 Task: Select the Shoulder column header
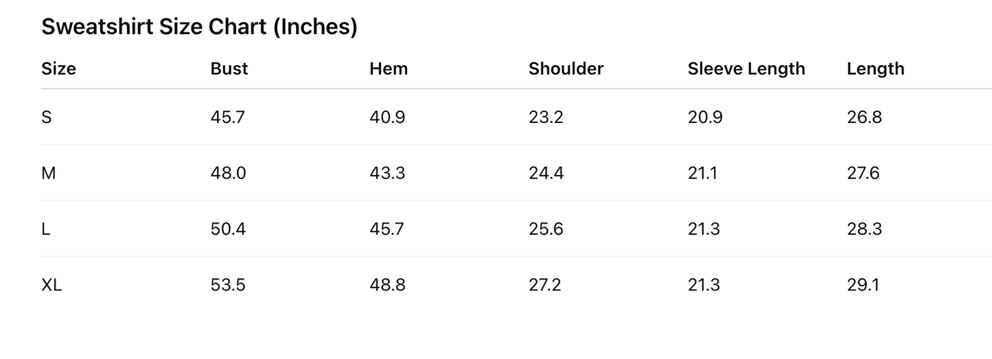click(x=566, y=69)
